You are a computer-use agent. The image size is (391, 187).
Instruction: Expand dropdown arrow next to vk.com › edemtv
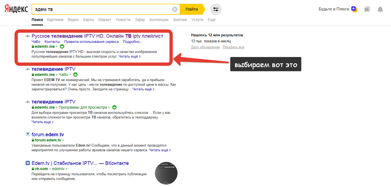tap(66, 169)
